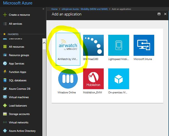Viewport: 169px width, 136px height.
Task: Click the Virtual machines monitor icon
Action: pyautogui.click(x=5, y=97)
